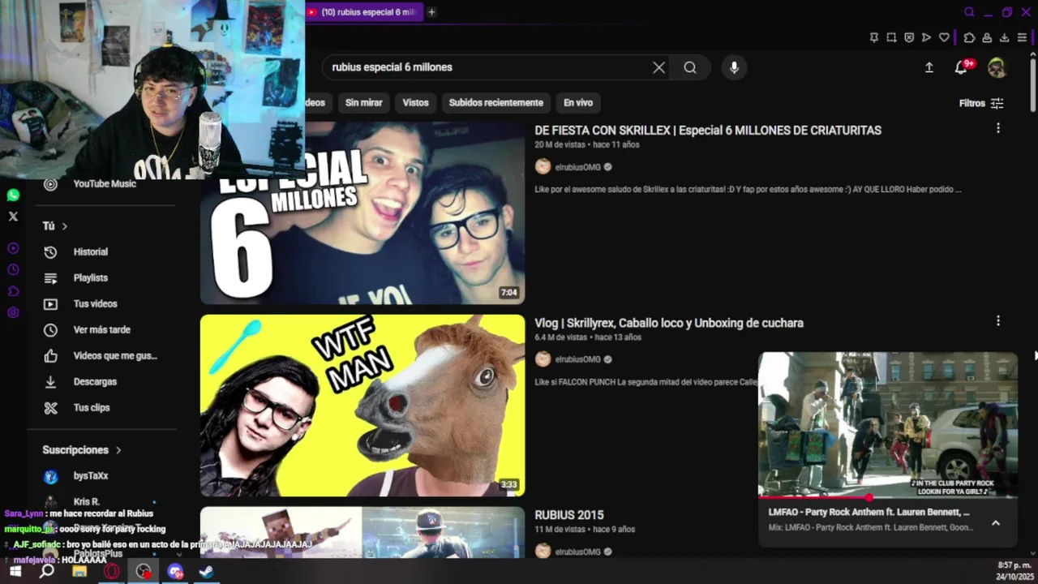
Task: Open options menu for Vlog Skrillyrex video
Action: [998, 321]
